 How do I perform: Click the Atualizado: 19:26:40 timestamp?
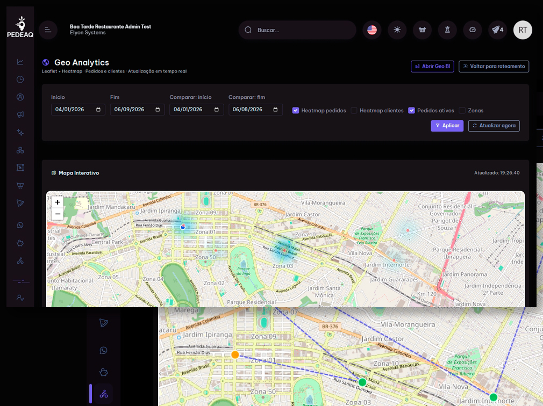pos(497,173)
